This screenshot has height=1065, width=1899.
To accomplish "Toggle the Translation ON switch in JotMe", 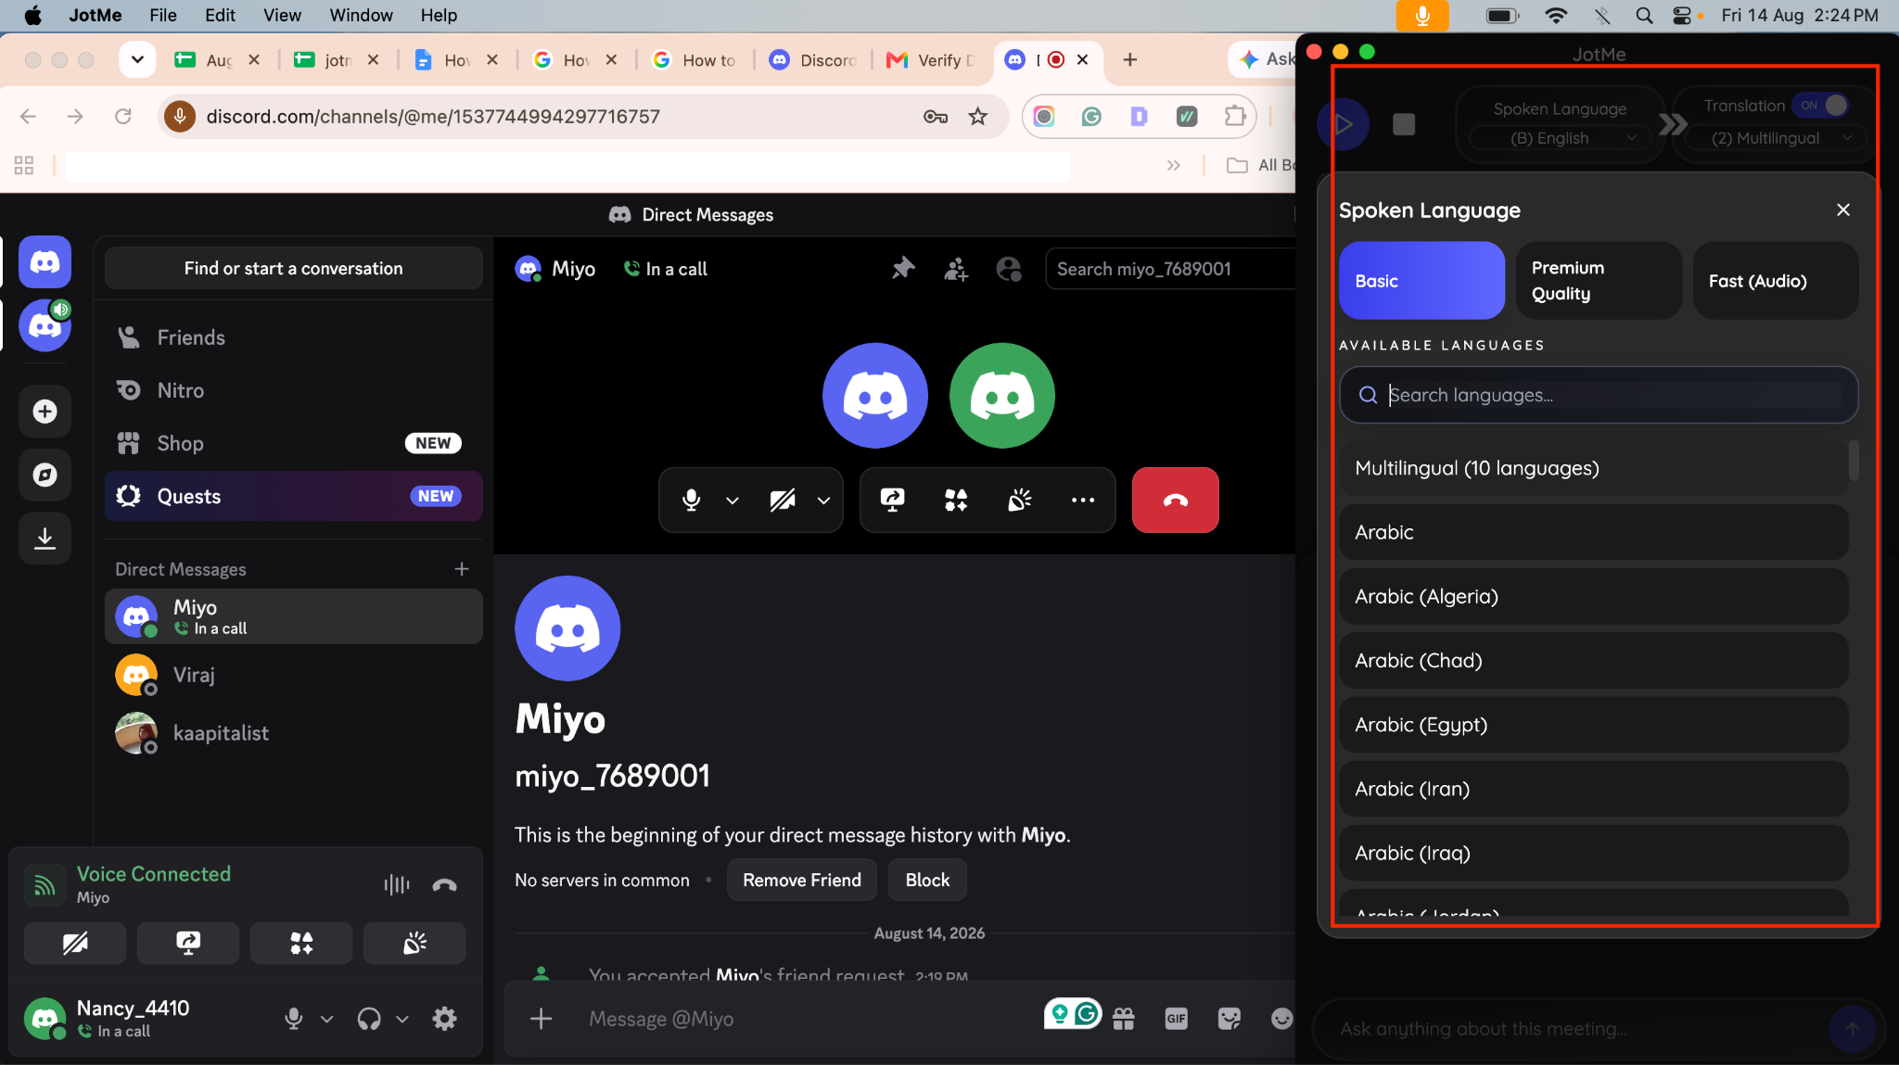I will point(1820,106).
